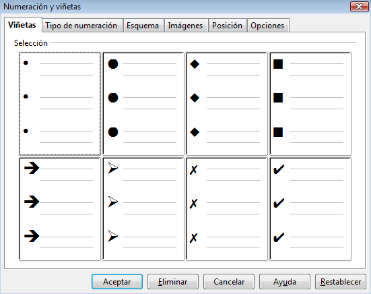
Task: Switch to the Tipo de numeración tab
Action: (x=81, y=26)
